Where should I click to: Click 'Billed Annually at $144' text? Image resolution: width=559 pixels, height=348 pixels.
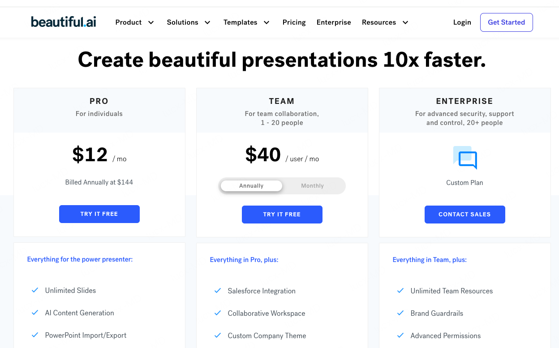pyautogui.click(x=99, y=182)
